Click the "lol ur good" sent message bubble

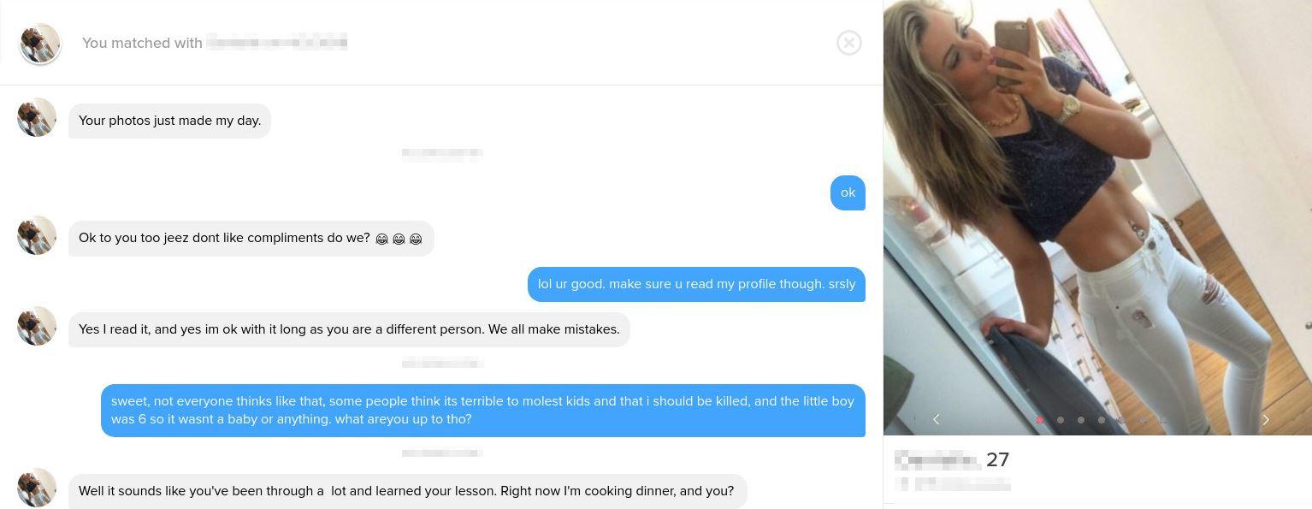[x=696, y=284]
